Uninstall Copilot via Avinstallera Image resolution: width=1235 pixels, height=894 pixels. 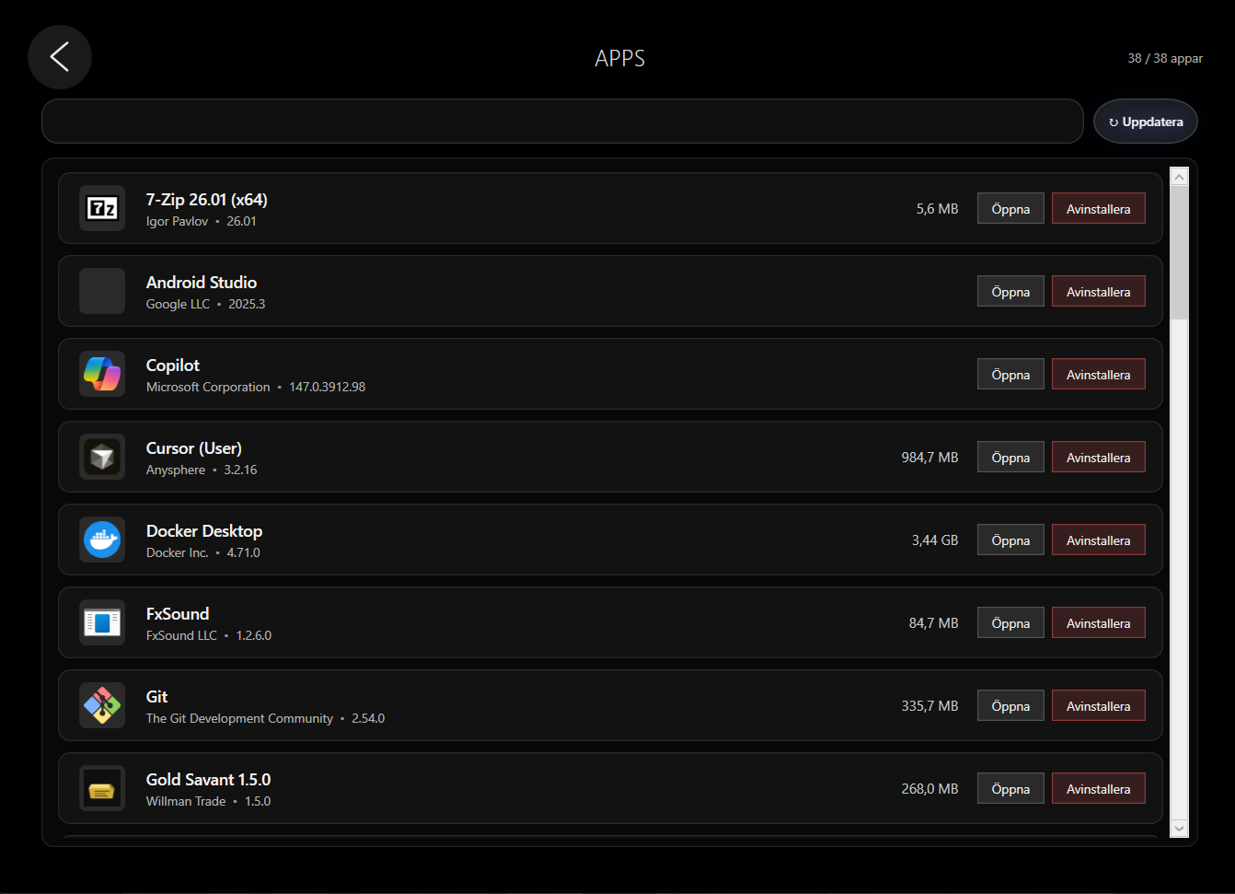click(1098, 375)
